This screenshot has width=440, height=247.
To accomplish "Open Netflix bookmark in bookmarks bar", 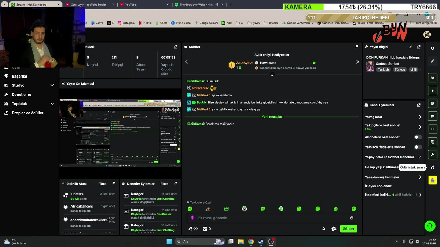I will tap(145, 23).
